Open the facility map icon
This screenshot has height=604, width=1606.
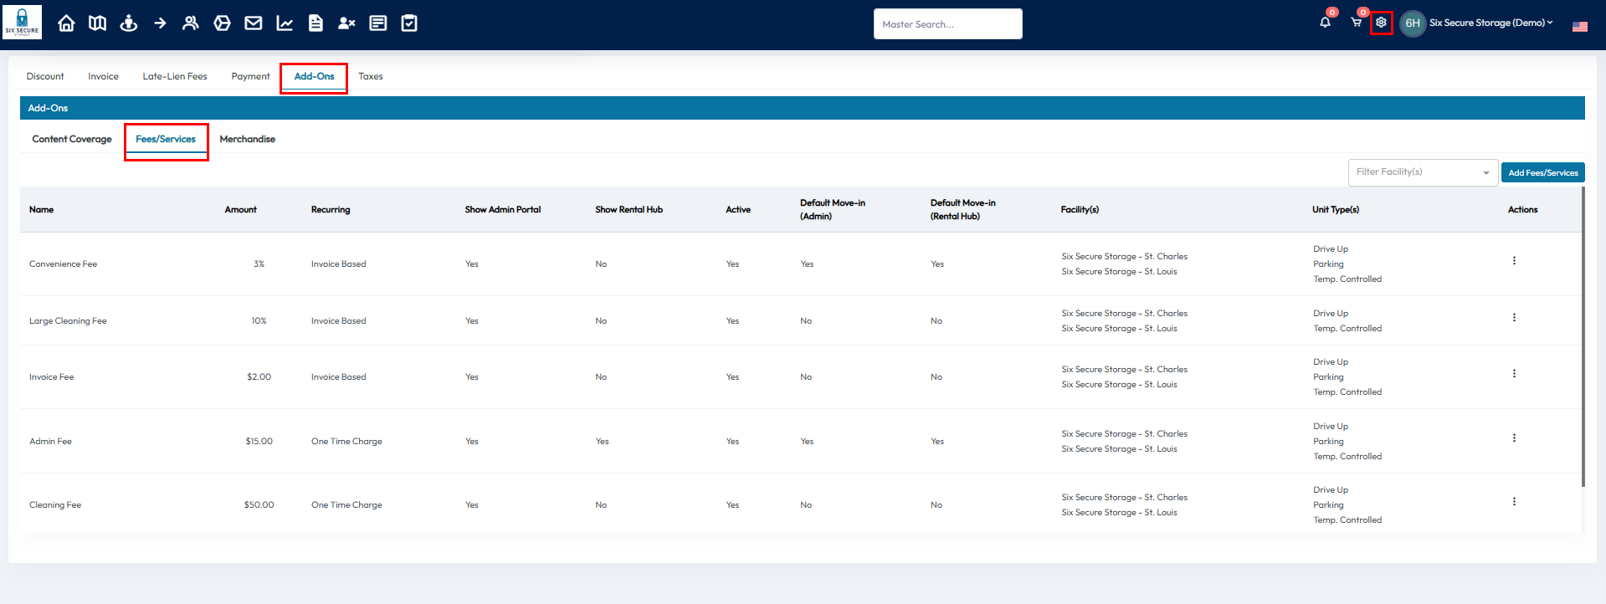click(98, 23)
